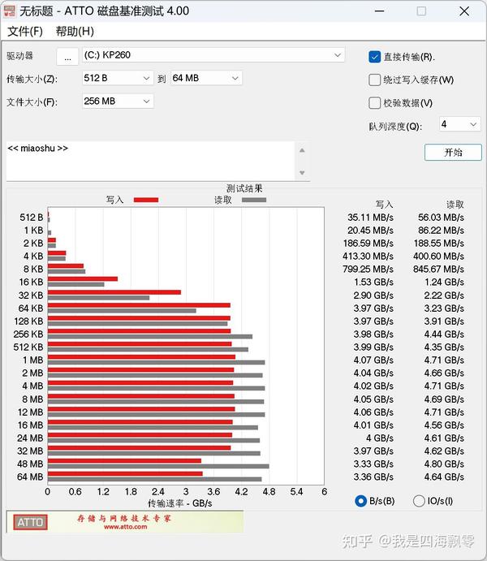
Task: Click description box scroll up arrow
Action: tap(302, 150)
